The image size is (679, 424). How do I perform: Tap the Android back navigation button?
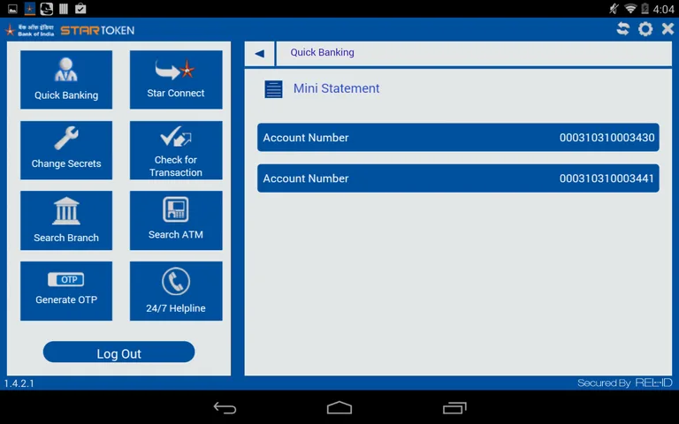[225, 407]
